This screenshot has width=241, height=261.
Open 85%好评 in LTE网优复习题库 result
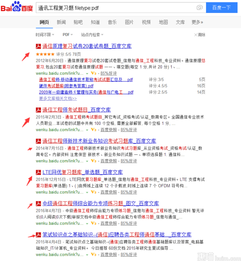pyautogui.click(x=129, y=192)
